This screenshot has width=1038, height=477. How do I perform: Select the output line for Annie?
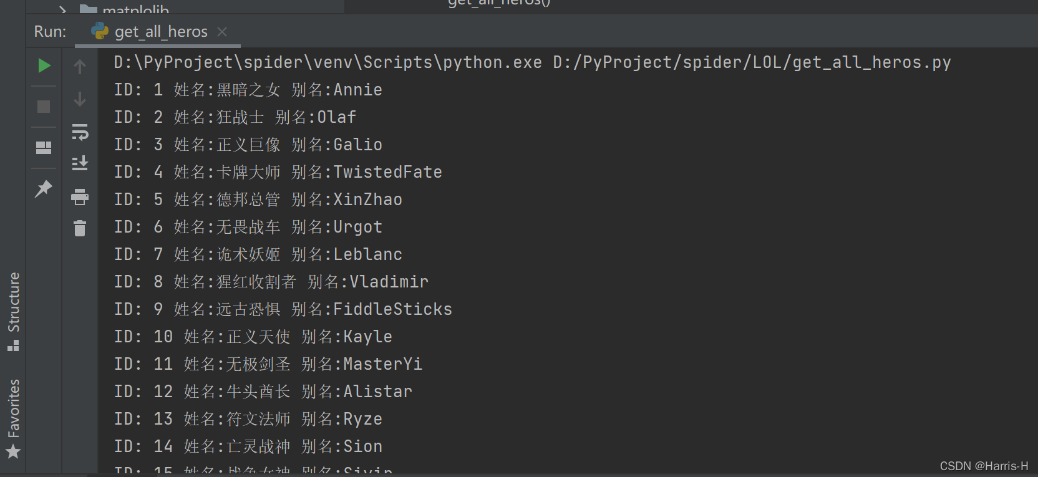pyautogui.click(x=248, y=89)
